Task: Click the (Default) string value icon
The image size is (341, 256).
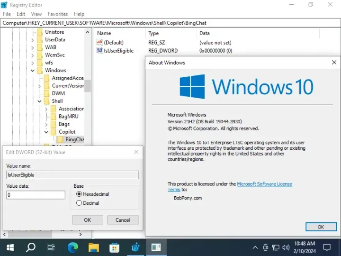Action: [x=99, y=42]
